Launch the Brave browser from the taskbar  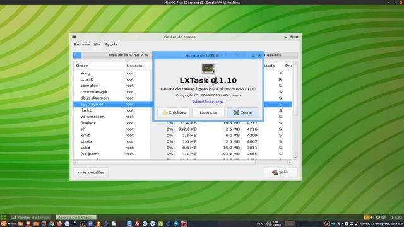[28, 224]
